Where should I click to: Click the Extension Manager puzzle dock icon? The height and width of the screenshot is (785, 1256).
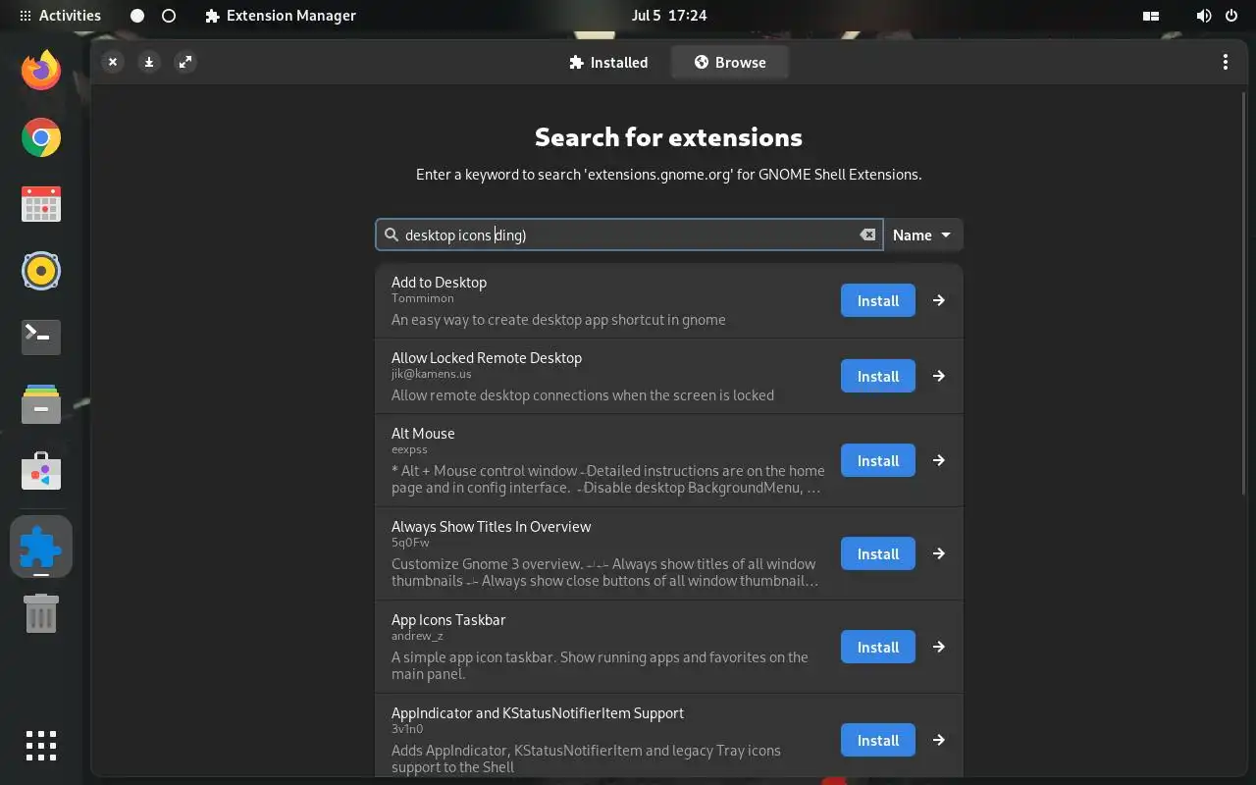(41, 546)
